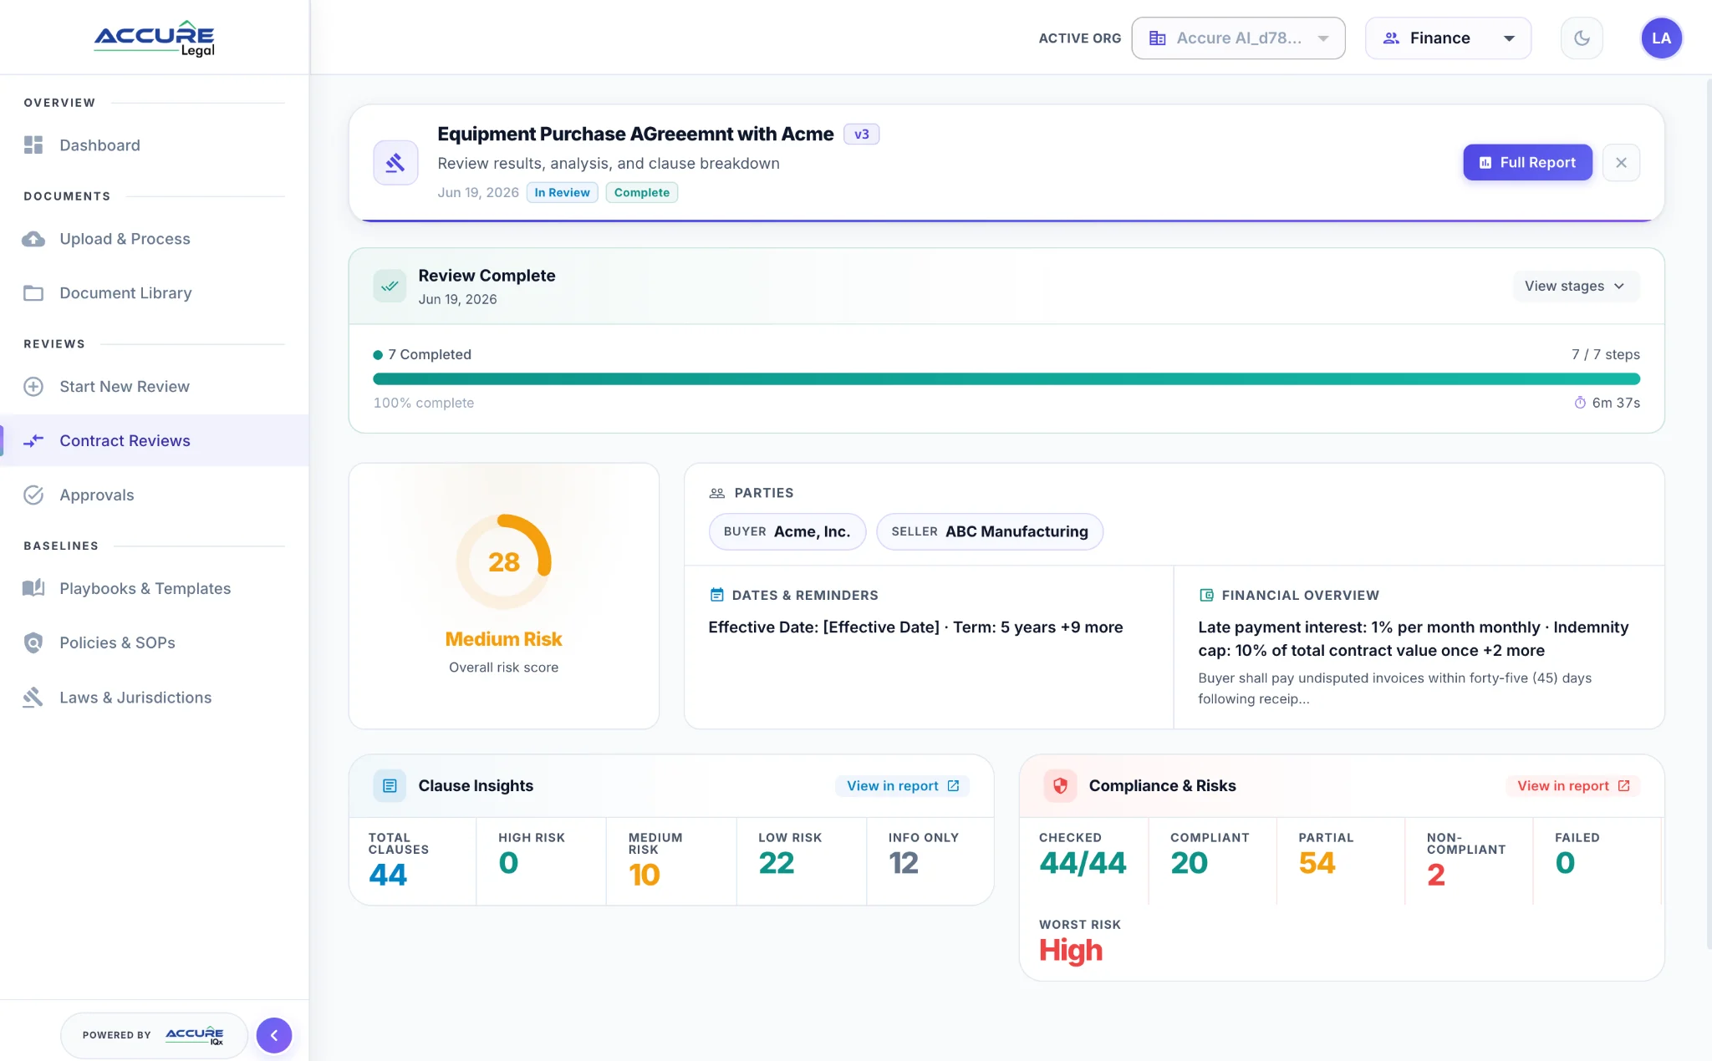Select Start New Review
1712x1061 pixels.
point(155,387)
